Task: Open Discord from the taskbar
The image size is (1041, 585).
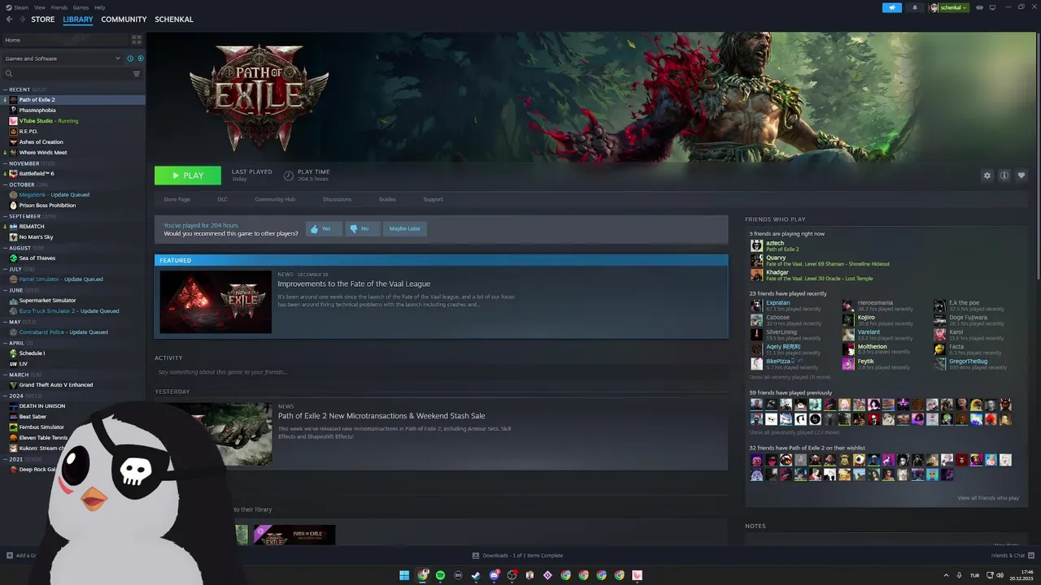Action: click(494, 575)
